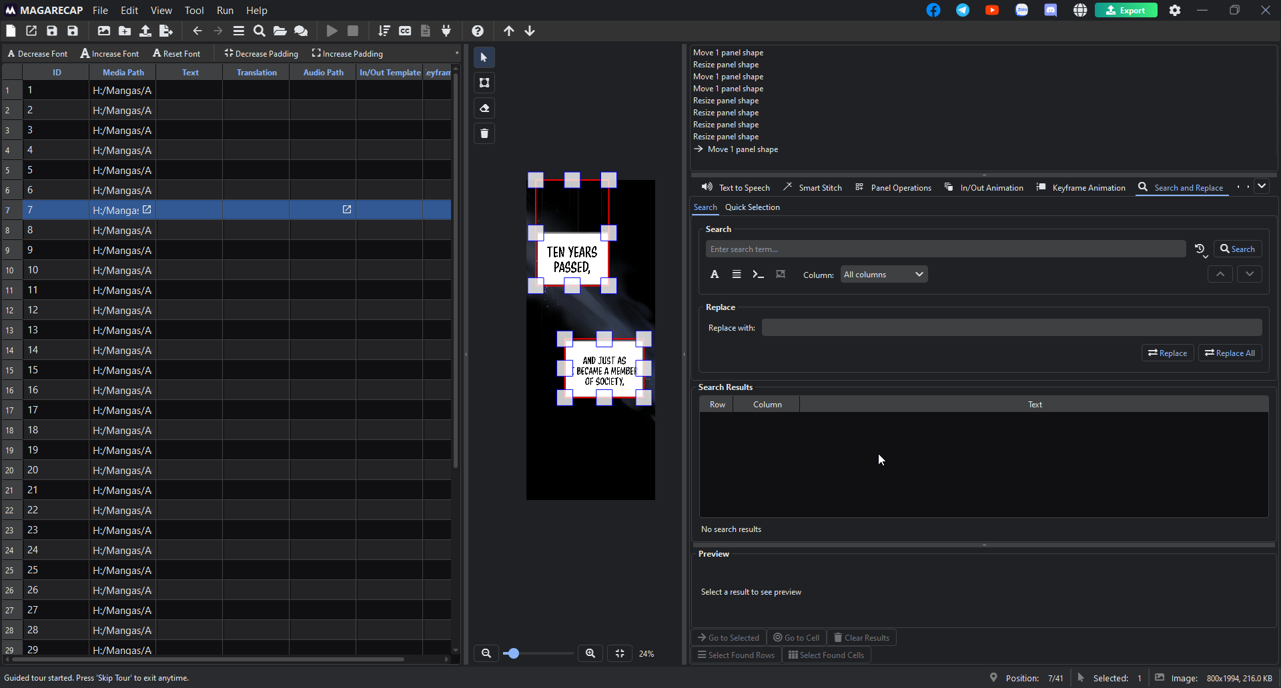Click the open-external project icon in toolbar
1281x688 pixels.
click(x=31, y=31)
